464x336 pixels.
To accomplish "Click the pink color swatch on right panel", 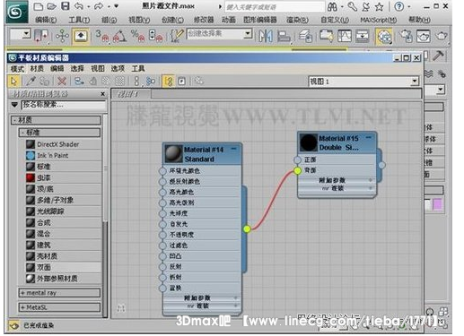I will tap(437, 204).
